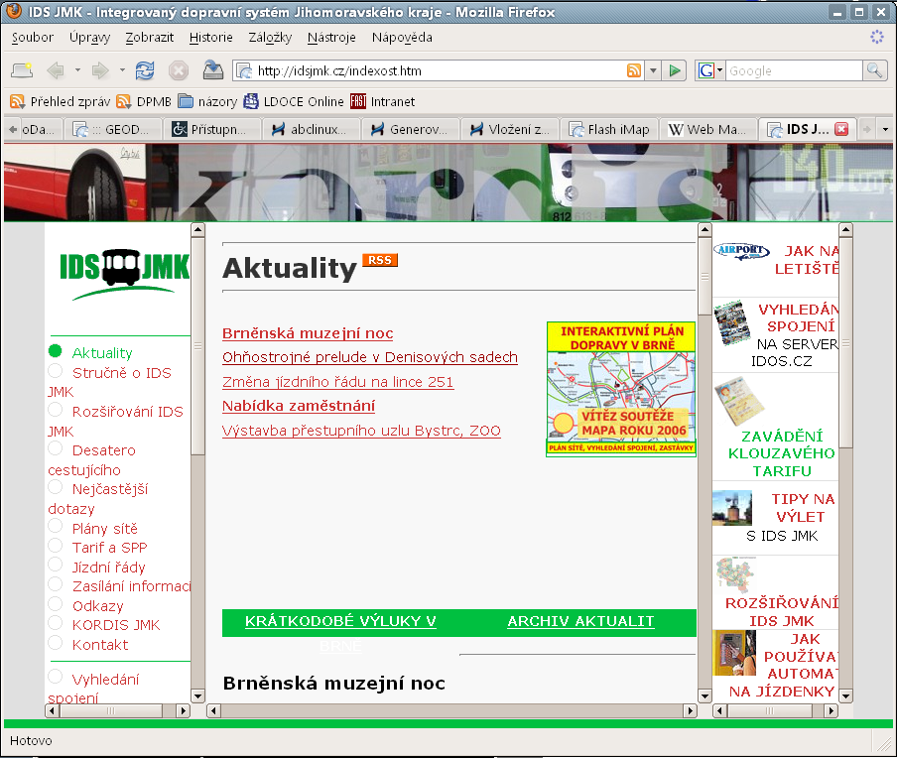
Task: Click the Firefox activity throbber
Action: coord(877,37)
